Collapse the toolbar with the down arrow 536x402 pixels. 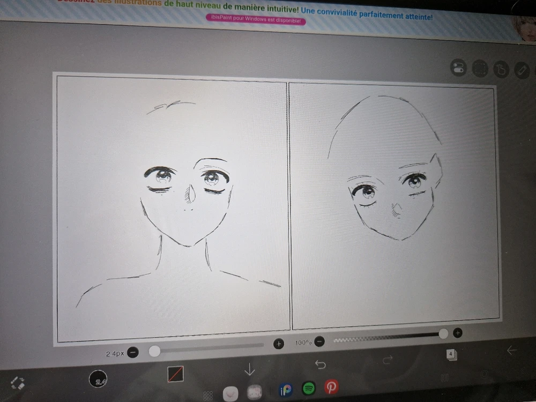pyautogui.click(x=249, y=369)
